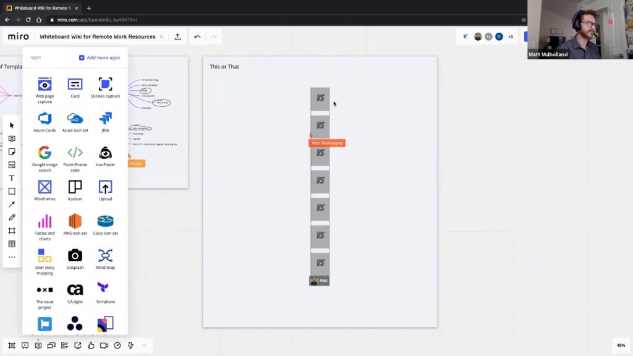Start the timer from the bottom toolbar
This screenshot has height=356, width=633.
117,345
